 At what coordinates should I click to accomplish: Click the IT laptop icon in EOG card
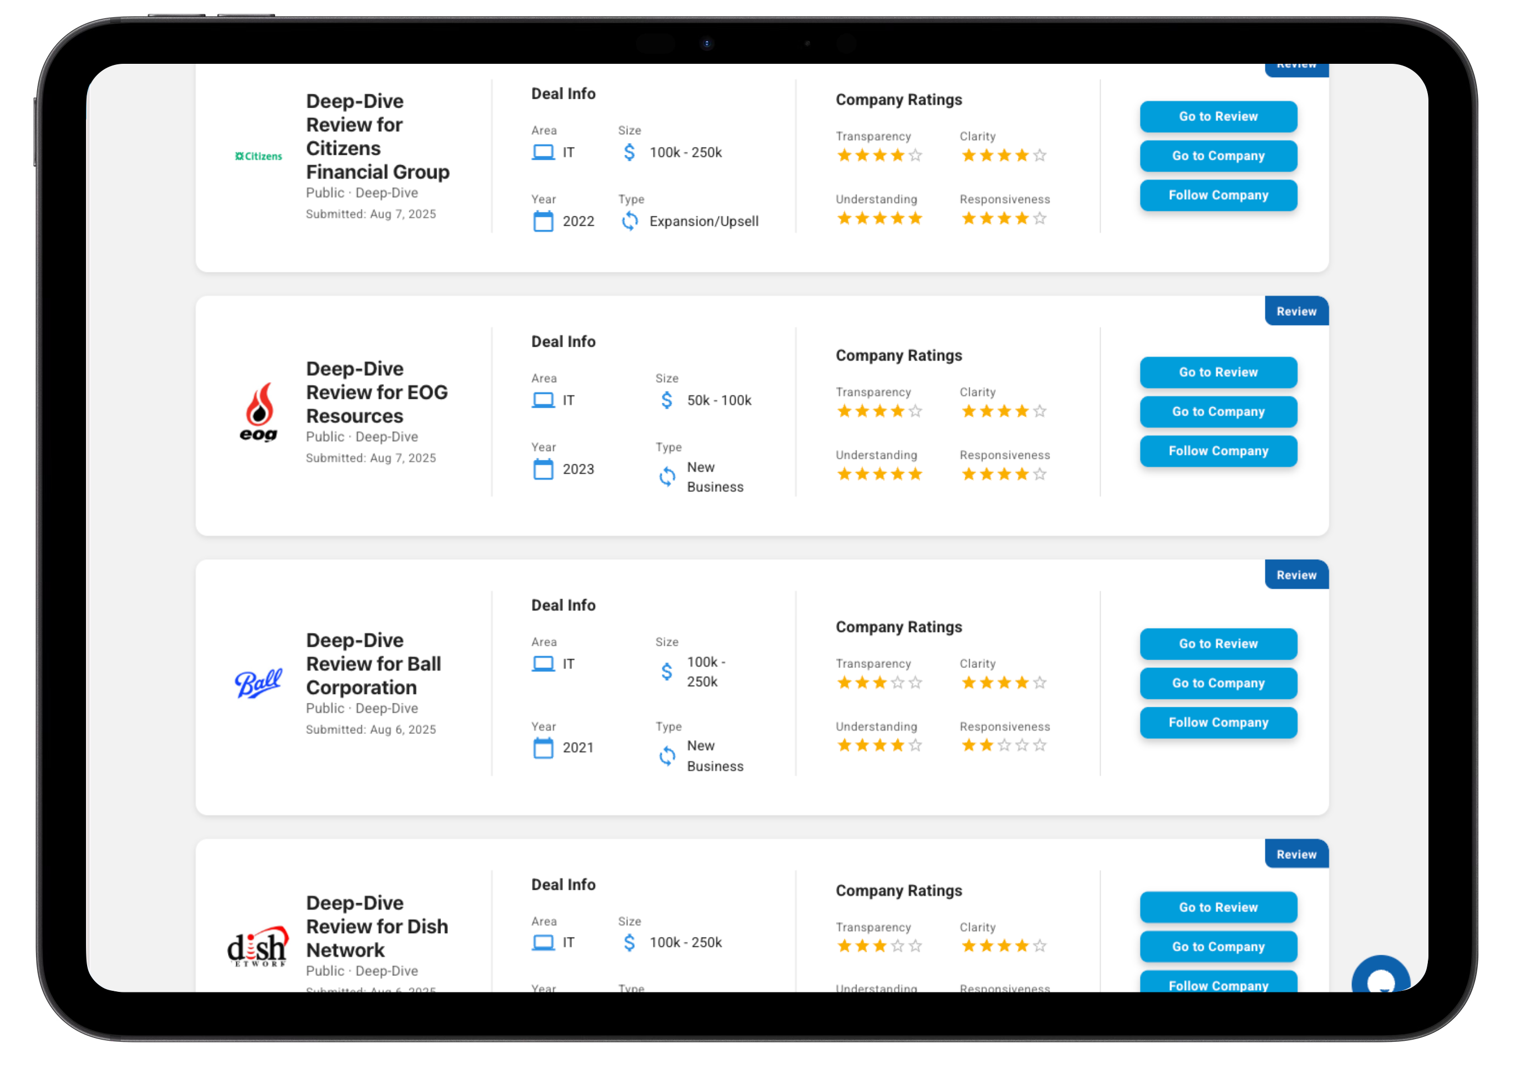tap(543, 401)
